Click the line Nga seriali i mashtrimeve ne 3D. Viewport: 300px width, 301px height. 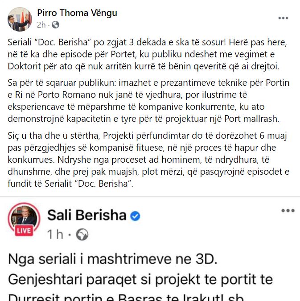point(113,259)
